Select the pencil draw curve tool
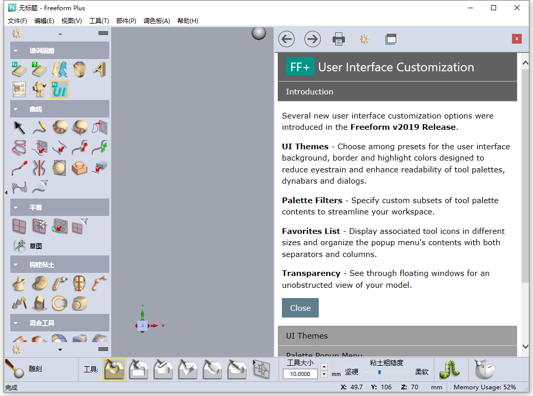The width and height of the screenshot is (533, 396). point(39,128)
